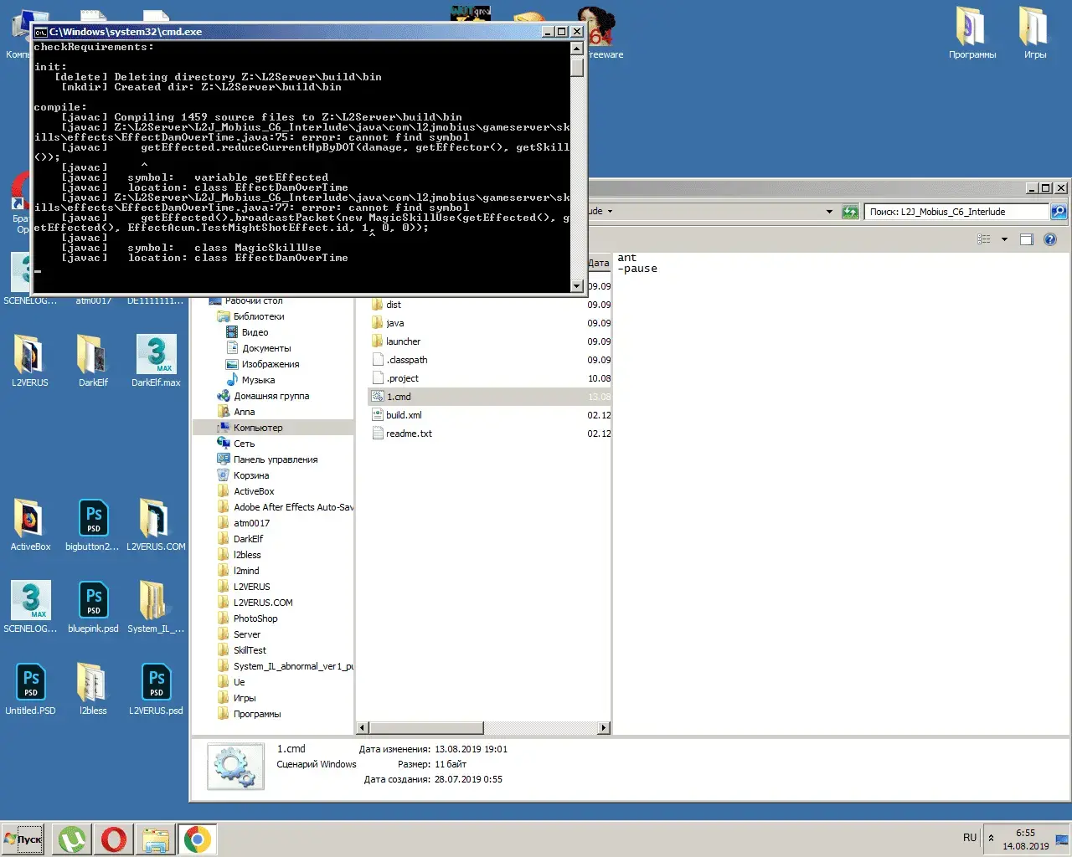The height and width of the screenshot is (857, 1072).
Task: Select L2VERUS.psd desktop icon
Action: (x=156, y=689)
